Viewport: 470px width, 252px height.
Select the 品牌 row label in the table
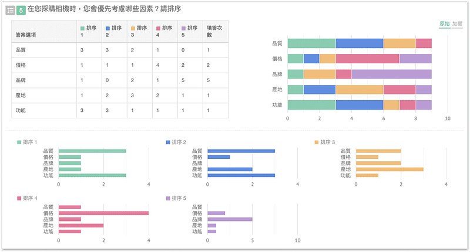pyautogui.click(x=21, y=80)
